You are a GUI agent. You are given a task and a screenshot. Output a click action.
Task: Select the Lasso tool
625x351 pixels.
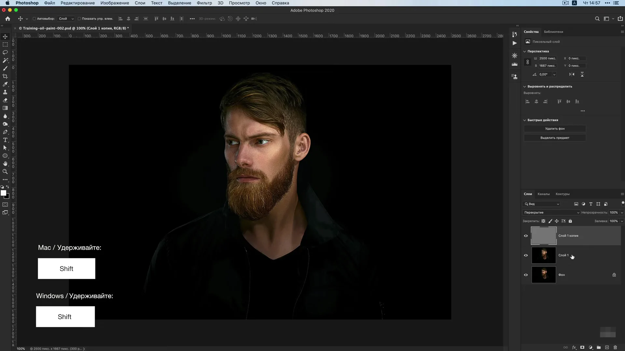[5, 52]
